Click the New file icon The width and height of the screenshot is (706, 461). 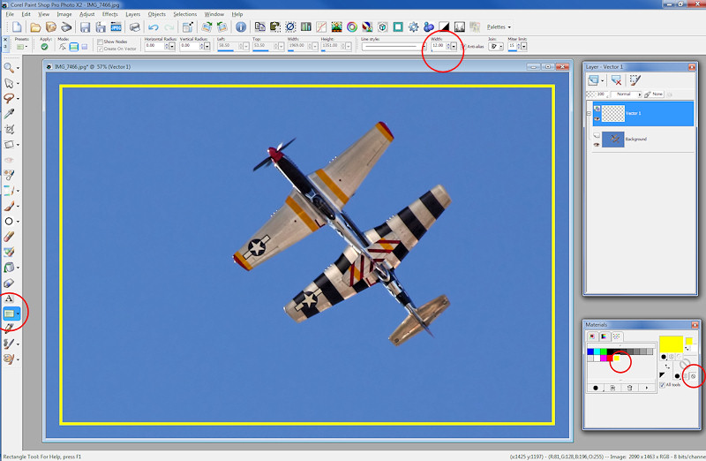click(18, 27)
